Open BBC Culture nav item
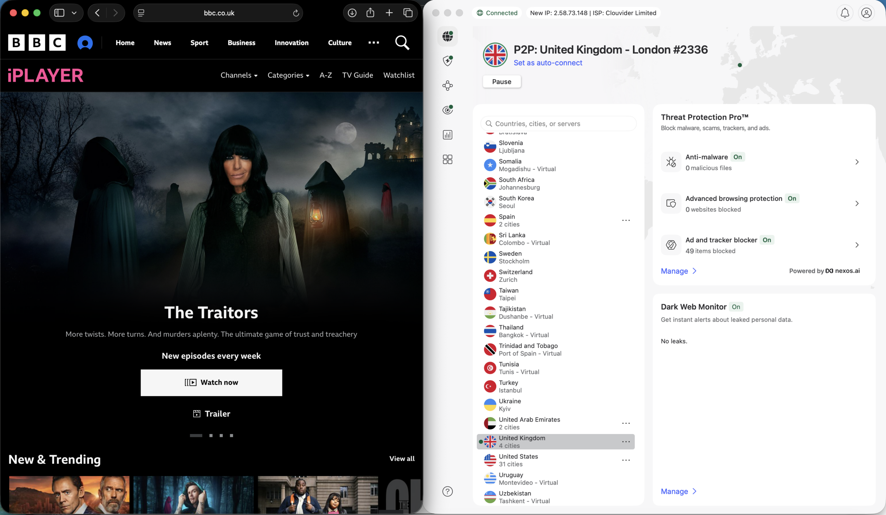The image size is (886, 515). click(340, 43)
